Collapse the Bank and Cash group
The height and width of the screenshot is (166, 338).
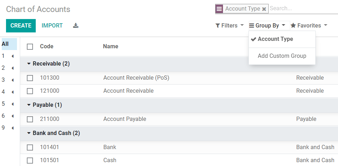tap(29, 133)
